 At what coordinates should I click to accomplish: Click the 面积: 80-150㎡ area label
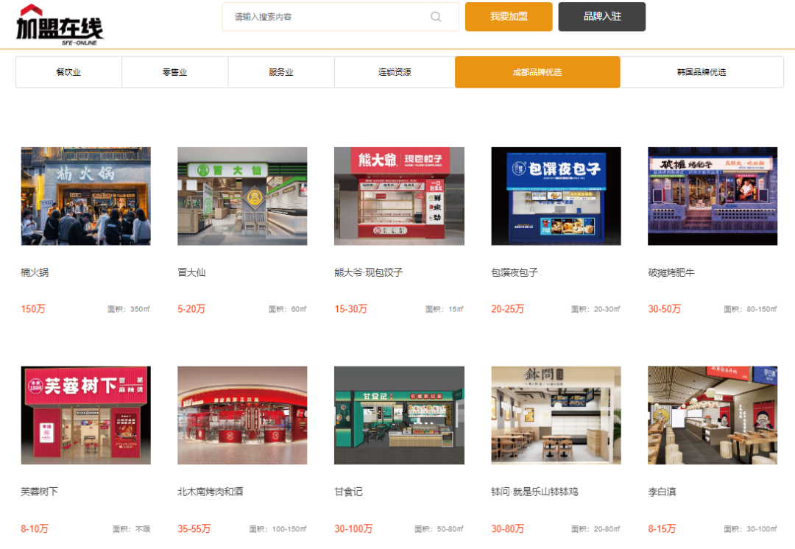click(x=750, y=309)
